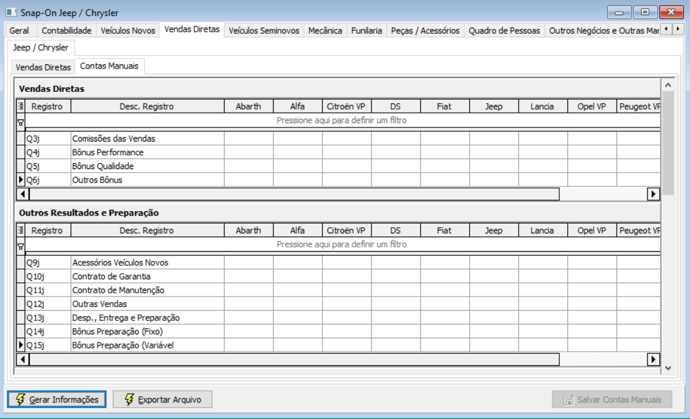
Task: Sort by Desc. Registro column in Vendas Diretas grid
Action: [147, 106]
